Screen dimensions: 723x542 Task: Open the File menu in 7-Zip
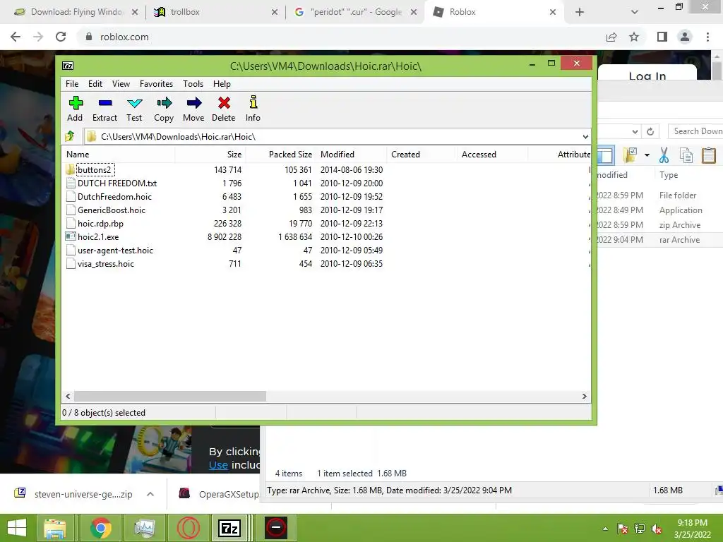[72, 84]
